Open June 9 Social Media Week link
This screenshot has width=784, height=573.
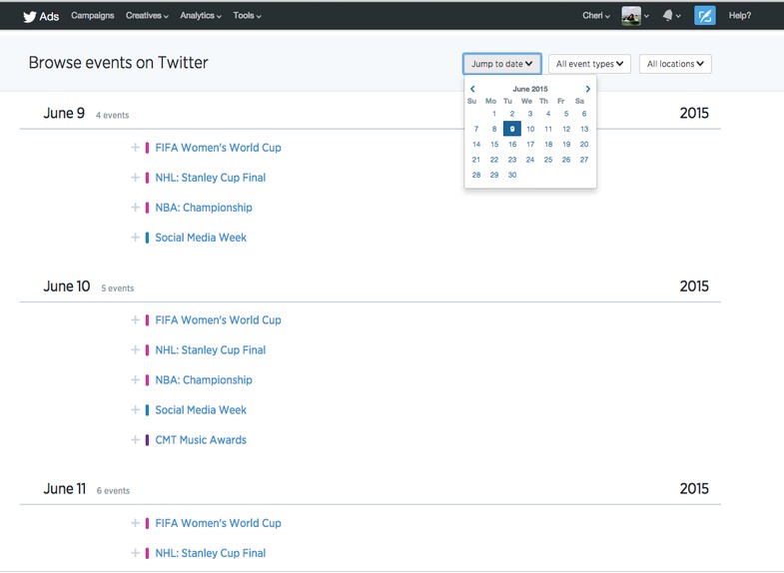point(201,238)
